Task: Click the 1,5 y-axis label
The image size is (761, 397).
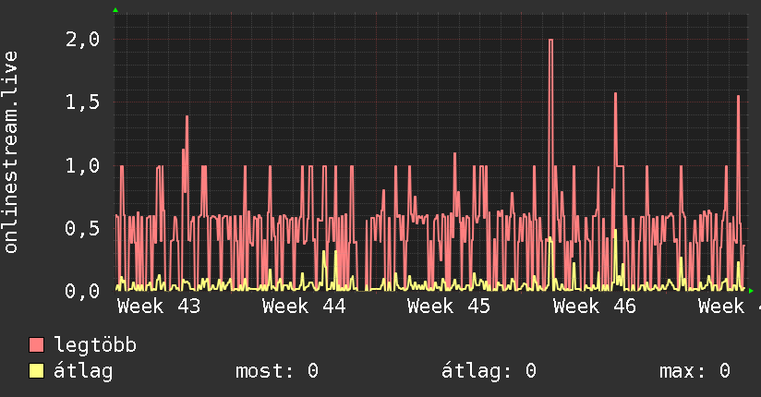Action: (x=82, y=102)
